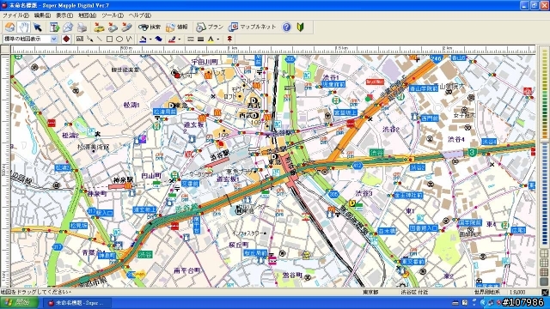The height and width of the screenshot is (309, 550).
Task: Click the プラン plan button
Action: pyautogui.click(x=210, y=27)
